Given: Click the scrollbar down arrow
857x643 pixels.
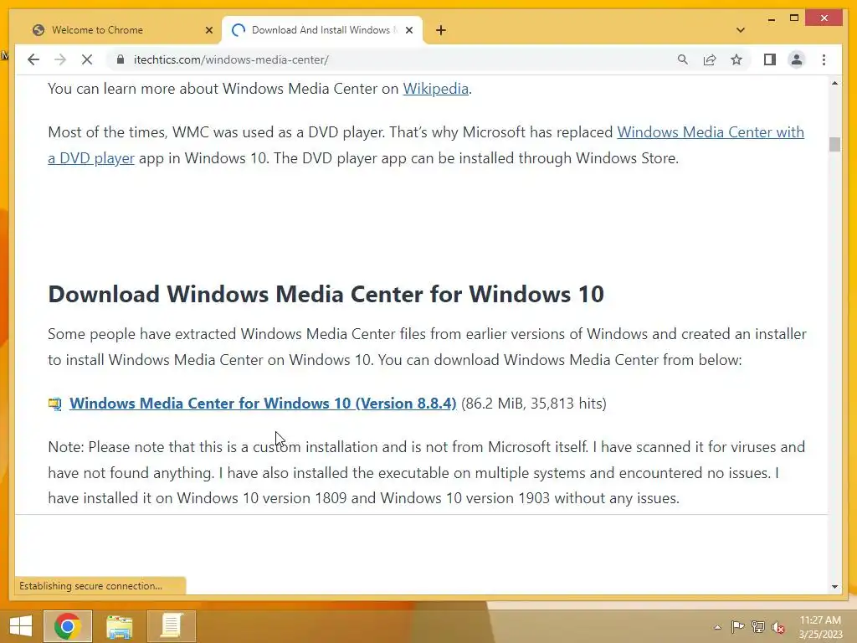Looking at the screenshot, I should coord(834,587).
